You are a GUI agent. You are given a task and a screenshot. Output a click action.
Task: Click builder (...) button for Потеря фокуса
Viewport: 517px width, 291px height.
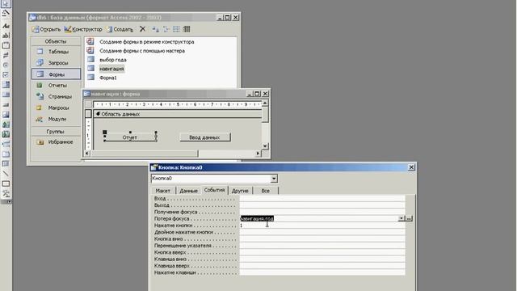(x=409, y=218)
